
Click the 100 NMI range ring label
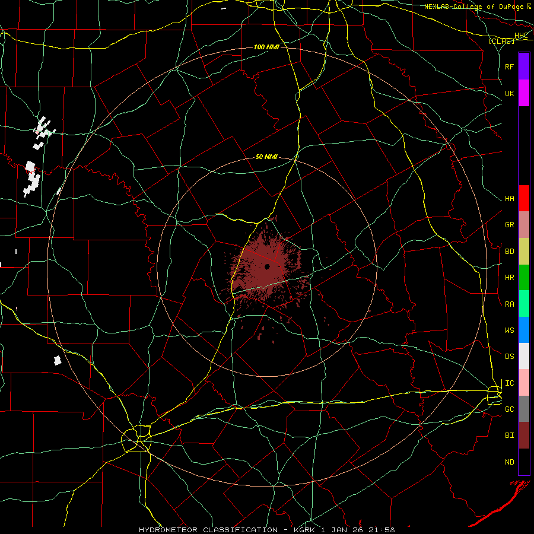coord(266,47)
